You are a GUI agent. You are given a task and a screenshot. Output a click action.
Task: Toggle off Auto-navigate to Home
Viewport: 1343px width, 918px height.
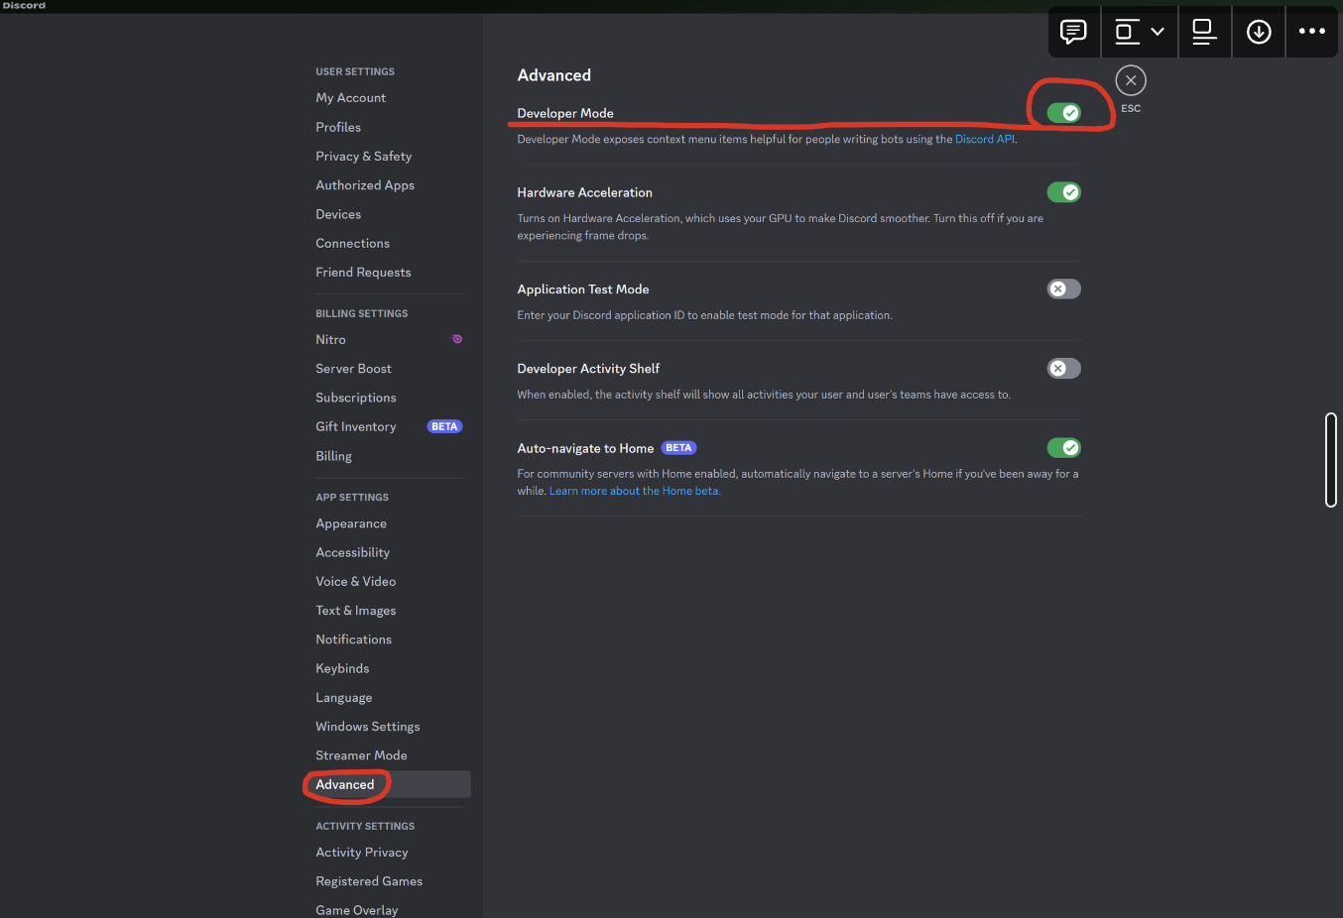click(x=1064, y=448)
